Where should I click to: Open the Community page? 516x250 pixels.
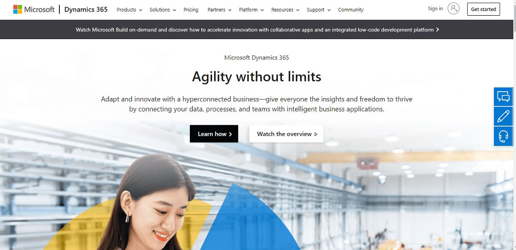click(x=351, y=10)
